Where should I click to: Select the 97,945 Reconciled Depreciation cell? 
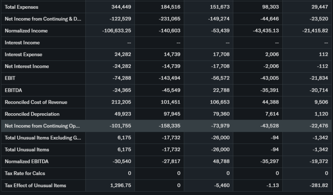[x=172, y=114]
